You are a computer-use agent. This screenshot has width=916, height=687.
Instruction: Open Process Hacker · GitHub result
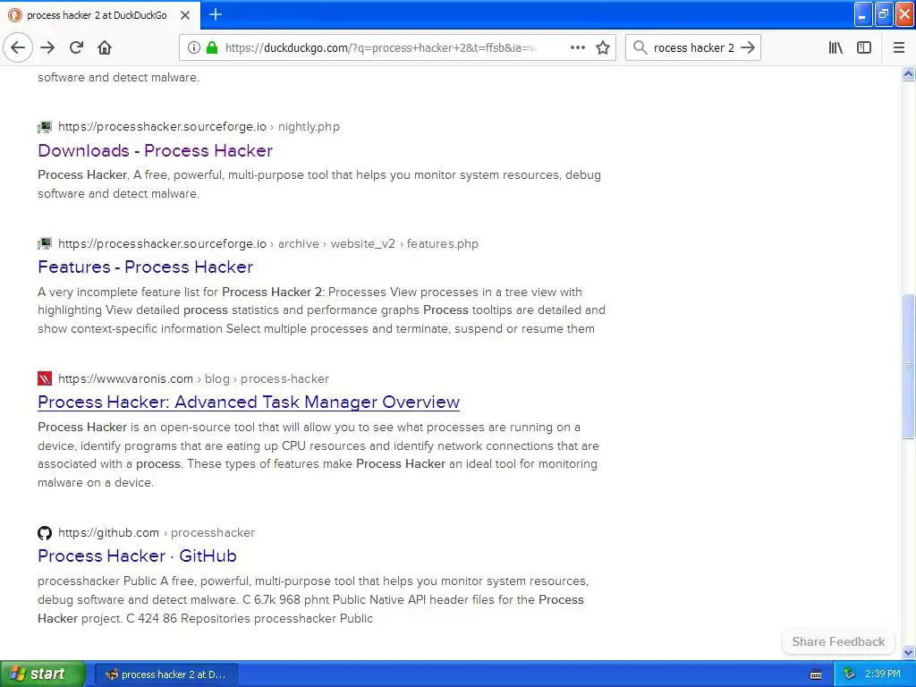pos(137,556)
